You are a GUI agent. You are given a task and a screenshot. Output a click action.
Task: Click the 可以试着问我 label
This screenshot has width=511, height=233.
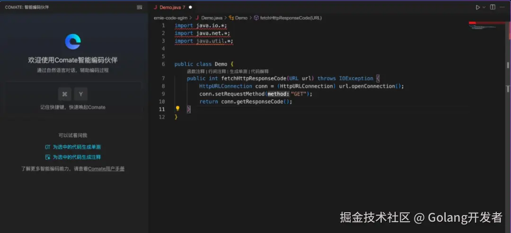73,135
